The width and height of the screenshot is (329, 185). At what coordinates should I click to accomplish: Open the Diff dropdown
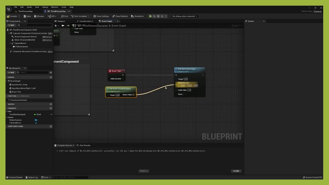52,16
